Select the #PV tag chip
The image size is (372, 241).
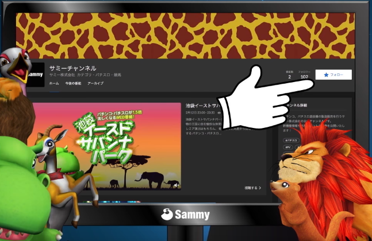pos(288,147)
